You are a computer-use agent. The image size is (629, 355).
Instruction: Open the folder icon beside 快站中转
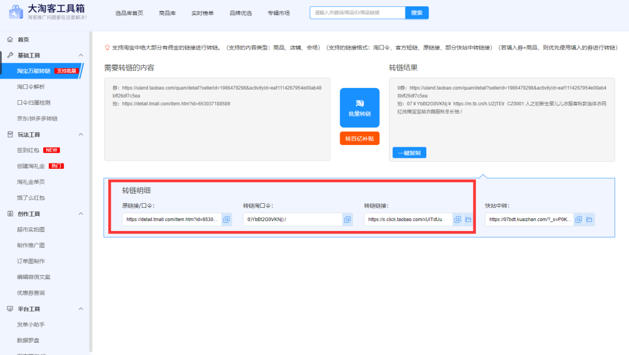pos(589,219)
